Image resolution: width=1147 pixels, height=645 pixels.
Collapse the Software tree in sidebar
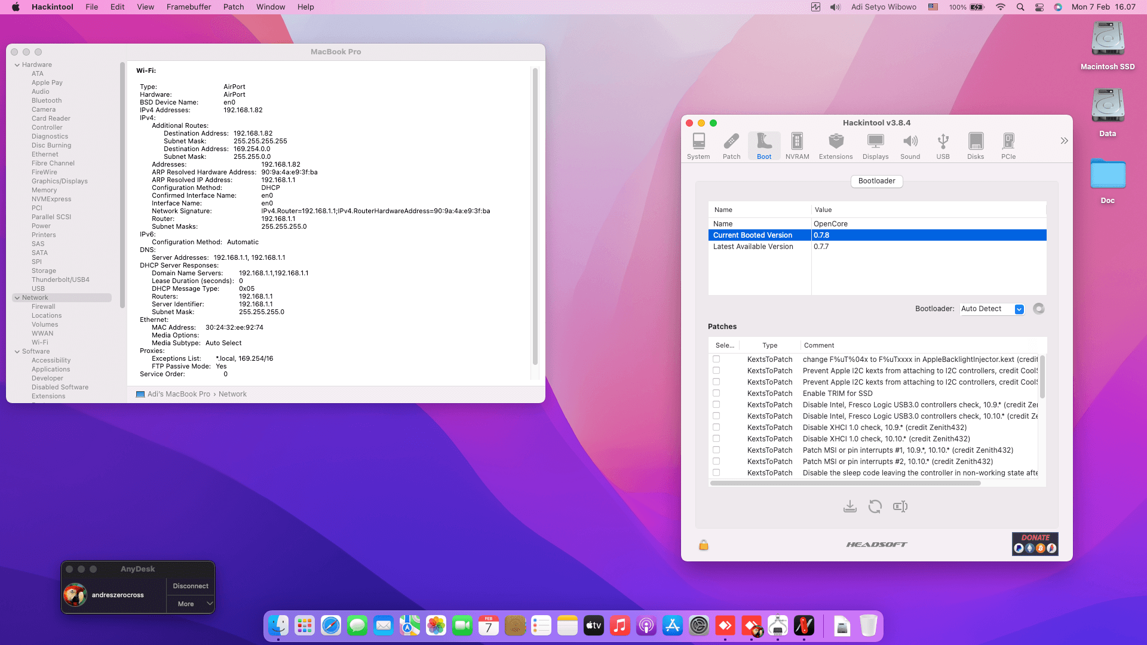[17, 351]
